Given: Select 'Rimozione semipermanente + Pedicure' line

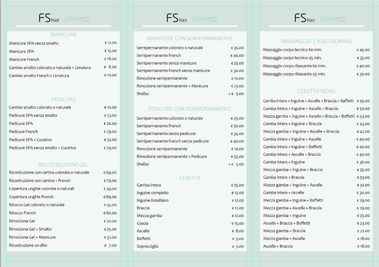Looking at the screenshot, I should pos(172,156).
